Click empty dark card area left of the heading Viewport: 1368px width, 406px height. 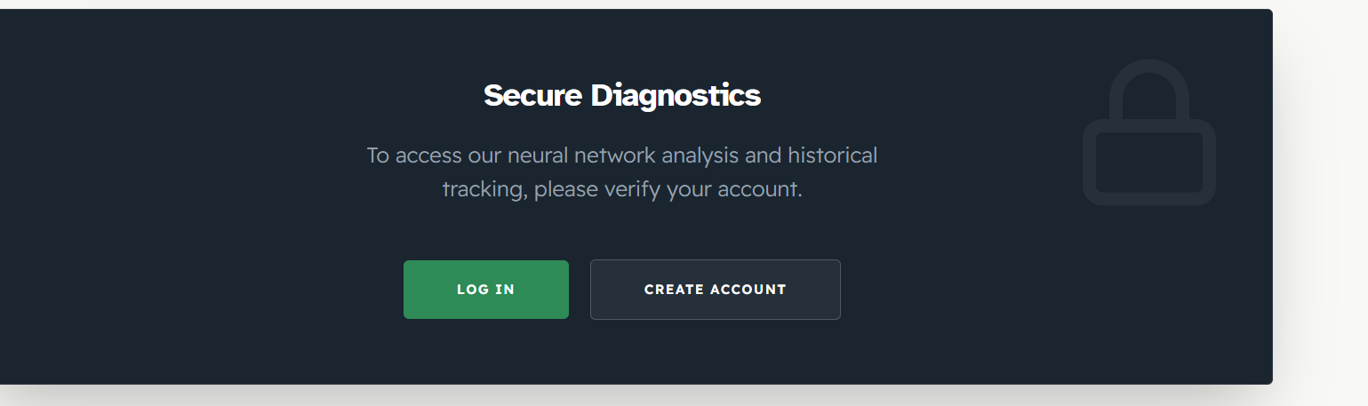[x=222, y=95]
